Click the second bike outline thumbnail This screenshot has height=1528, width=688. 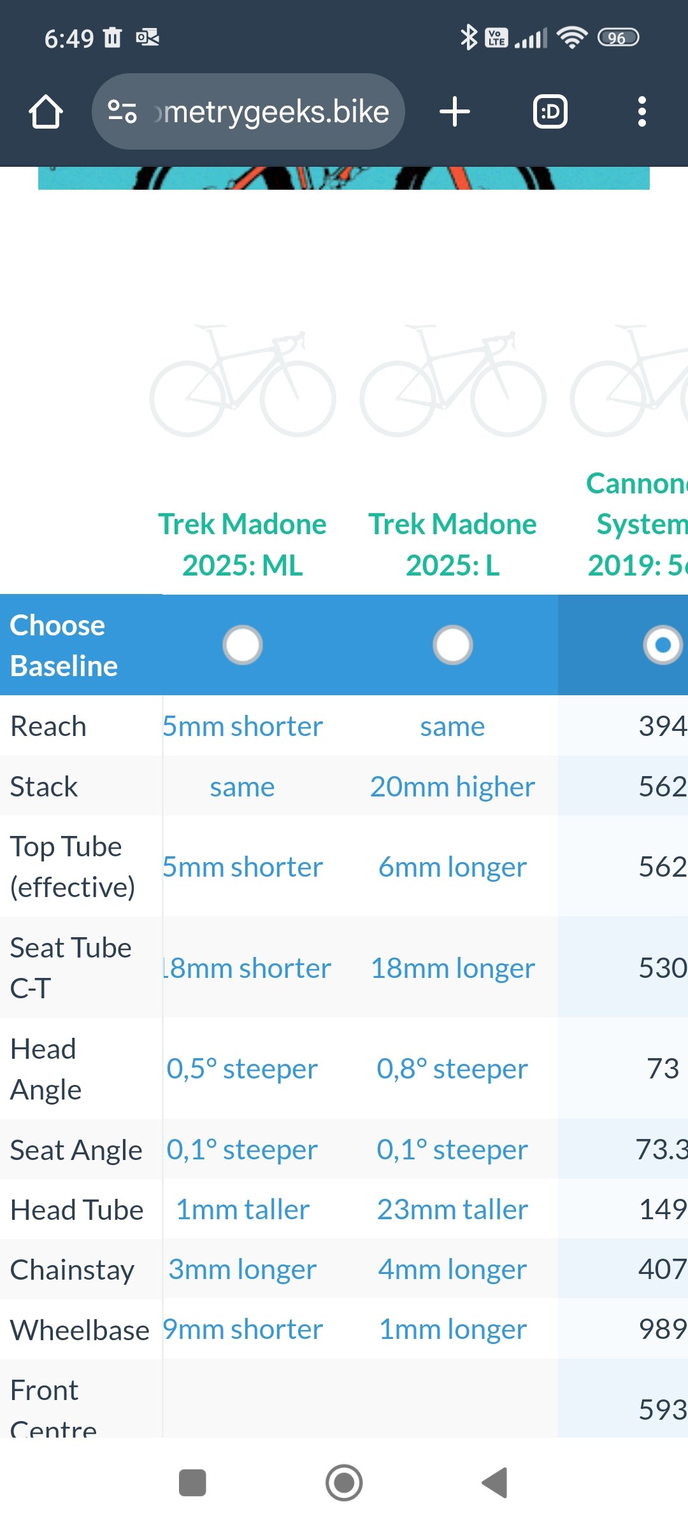[x=453, y=381]
